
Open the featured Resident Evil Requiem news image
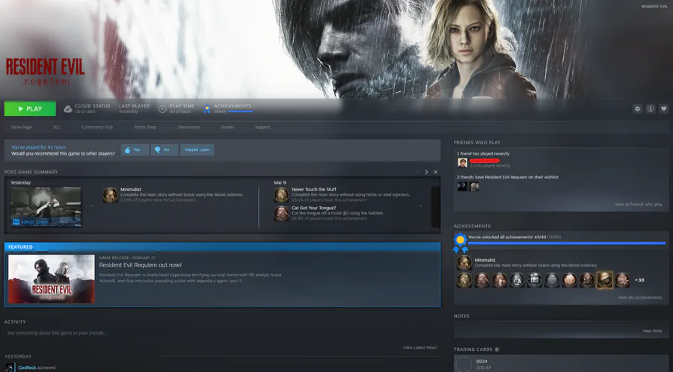52,279
